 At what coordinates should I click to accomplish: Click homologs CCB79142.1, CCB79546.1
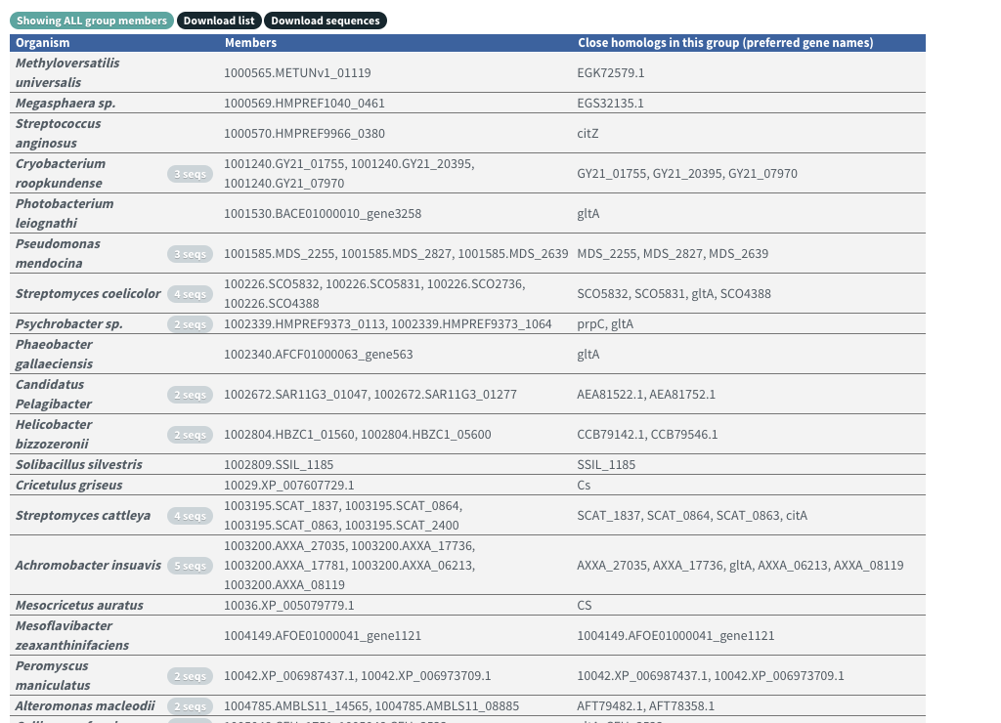[647, 435]
